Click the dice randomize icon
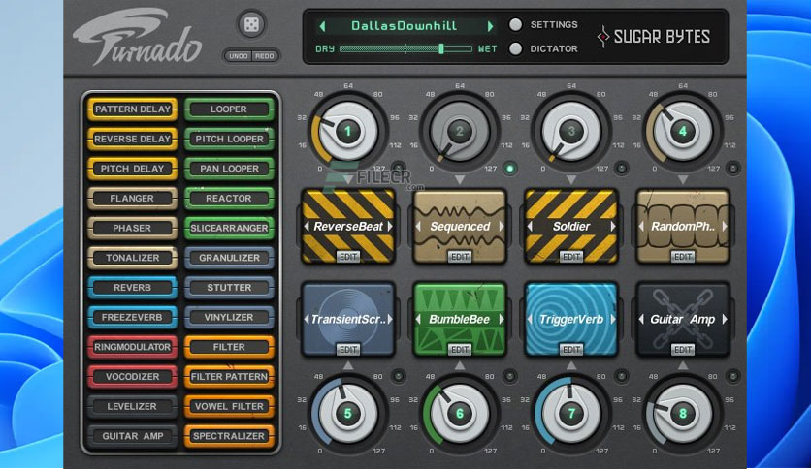The image size is (811, 469). point(251,24)
